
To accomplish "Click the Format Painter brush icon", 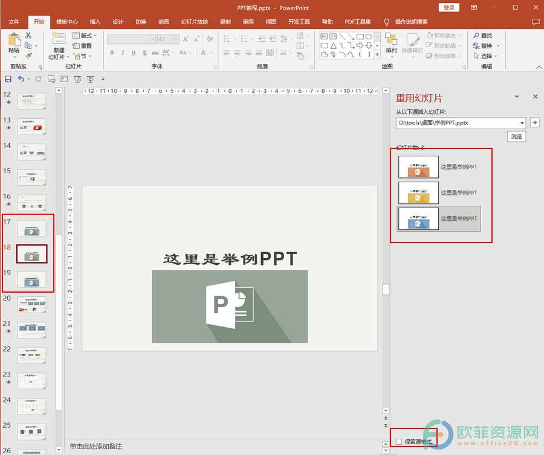I will [x=28, y=56].
